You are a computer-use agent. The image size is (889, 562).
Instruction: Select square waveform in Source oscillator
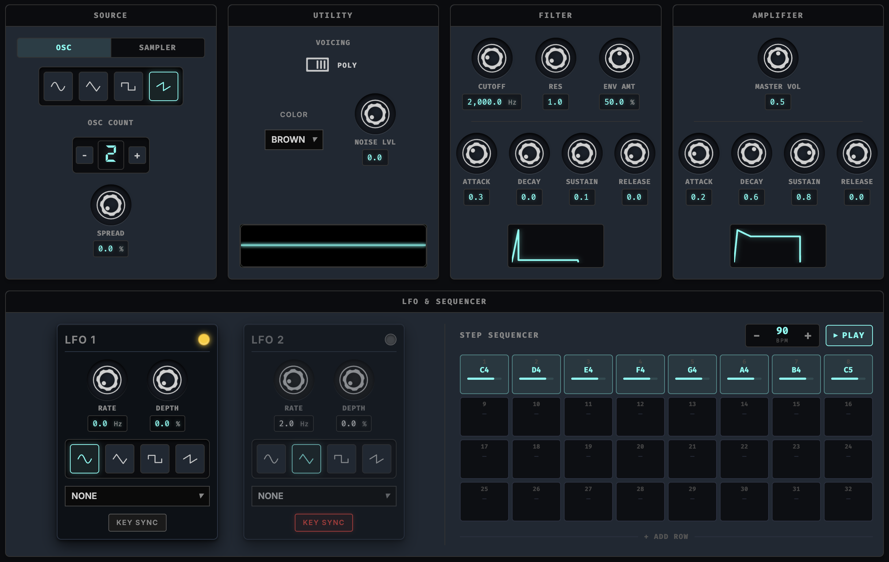pos(128,86)
